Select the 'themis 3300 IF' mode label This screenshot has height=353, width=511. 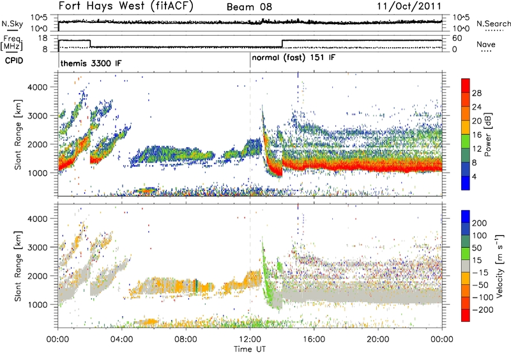point(91,63)
